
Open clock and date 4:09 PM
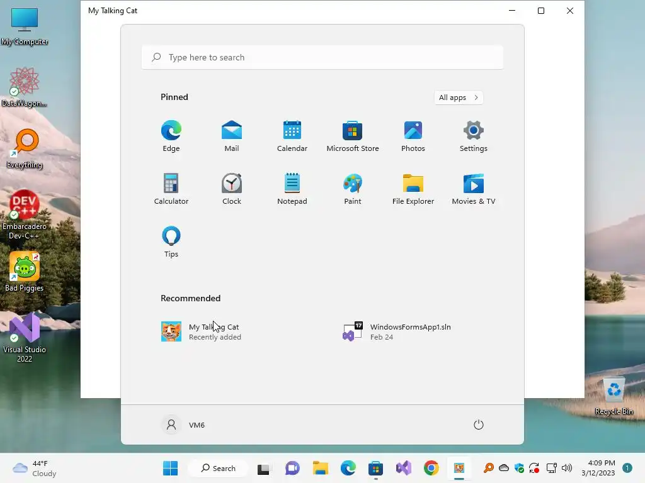[598, 468]
